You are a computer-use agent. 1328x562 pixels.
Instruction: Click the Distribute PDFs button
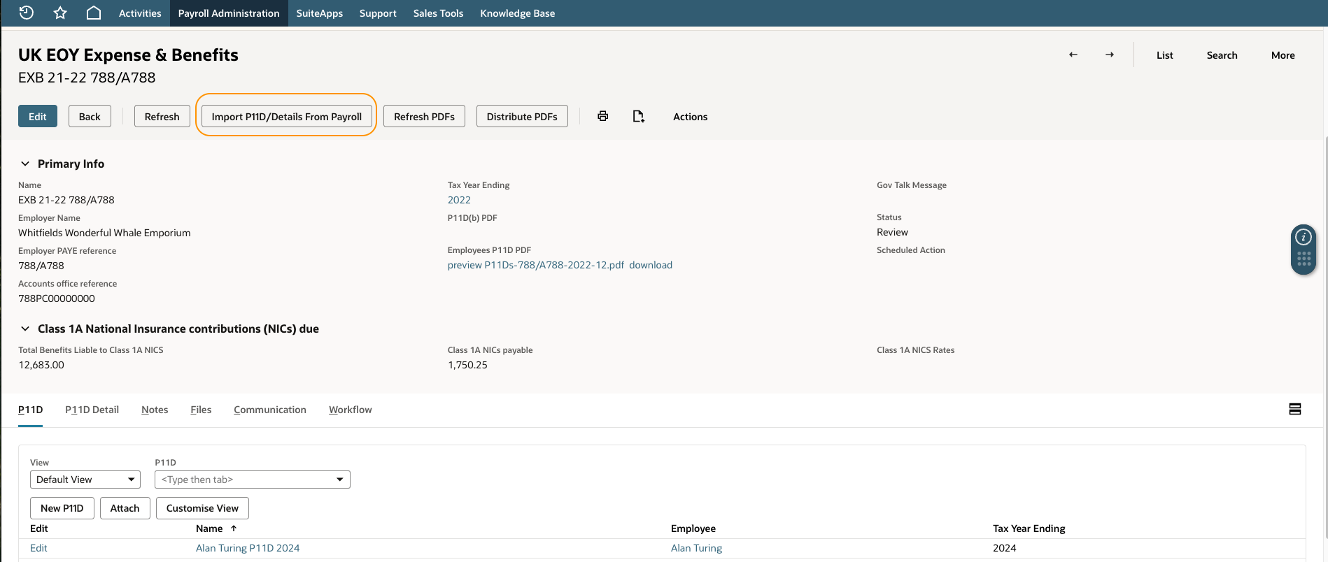point(522,116)
